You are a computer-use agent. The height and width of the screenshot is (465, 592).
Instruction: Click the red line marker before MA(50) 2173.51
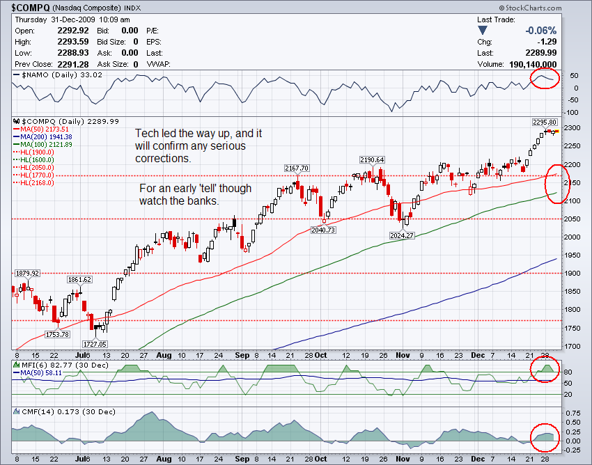coord(16,129)
